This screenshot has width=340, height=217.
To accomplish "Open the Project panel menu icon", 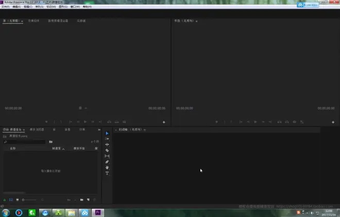I will pyautogui.click(x=24, y=130).
